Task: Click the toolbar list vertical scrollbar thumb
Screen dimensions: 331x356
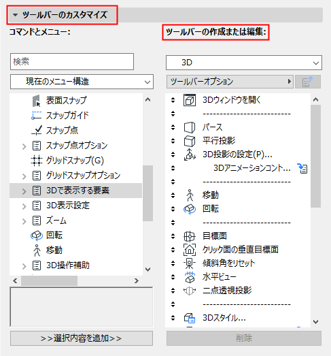Action: [x=315, y=156]
